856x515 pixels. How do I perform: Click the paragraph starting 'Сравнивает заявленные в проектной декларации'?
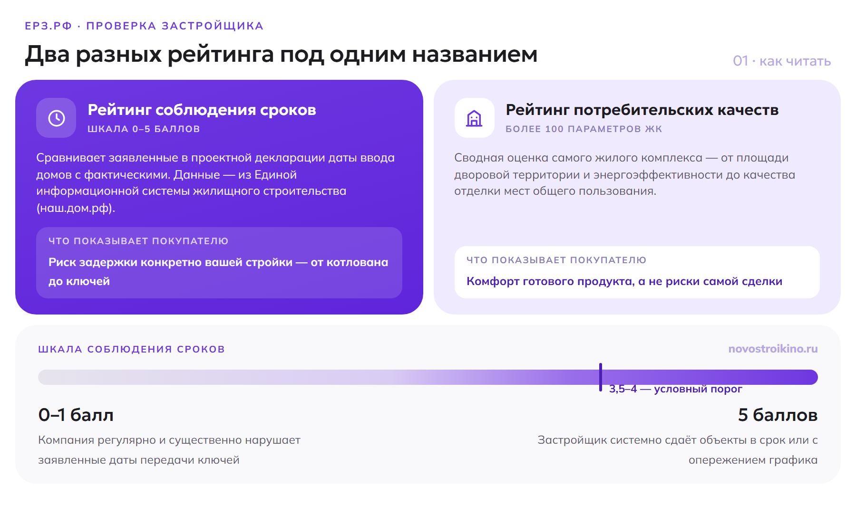[215, 183]
